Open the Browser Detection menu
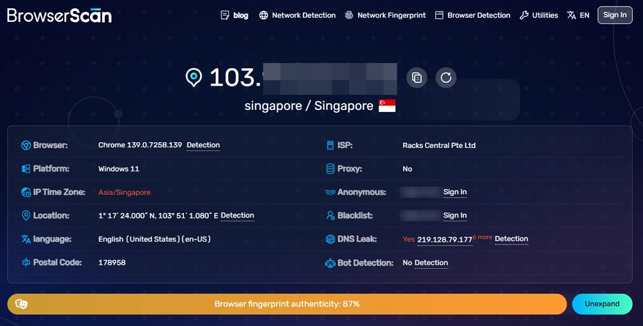 pos(478,15)
